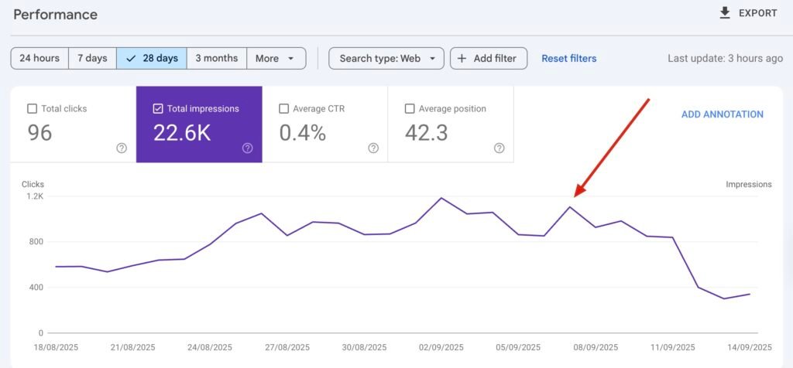Switch to the 7 days range
Image resolution: width=793 pixels, height=368 pixels.
coord(92,59)
